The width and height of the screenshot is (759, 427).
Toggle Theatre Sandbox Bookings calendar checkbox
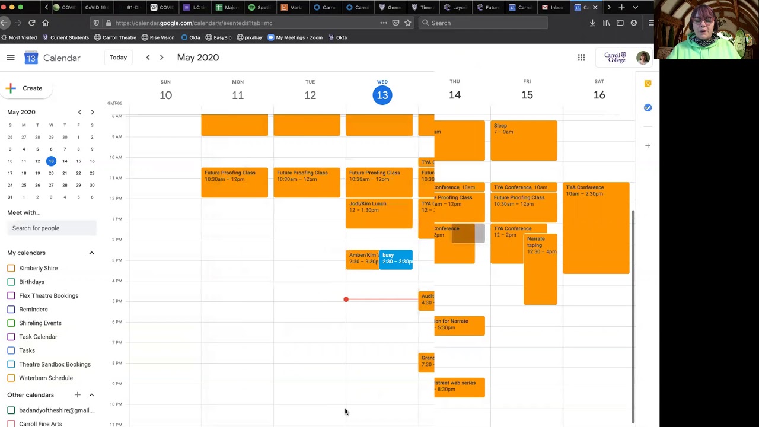pyautogui.click(x=11, y=364)
